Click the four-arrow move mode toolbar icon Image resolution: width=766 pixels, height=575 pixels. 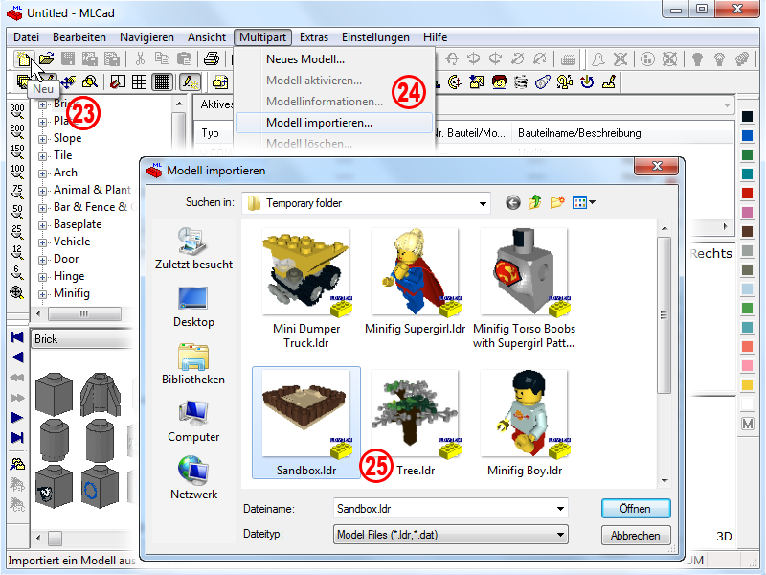pyautogui.click(x=68, y=81)
